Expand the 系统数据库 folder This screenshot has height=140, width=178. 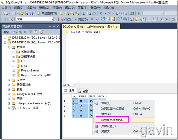[14, 52]
